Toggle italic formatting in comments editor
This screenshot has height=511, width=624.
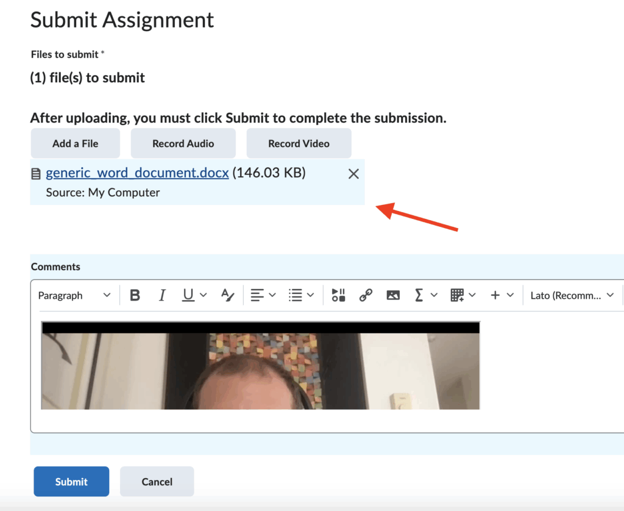point(162,296)
